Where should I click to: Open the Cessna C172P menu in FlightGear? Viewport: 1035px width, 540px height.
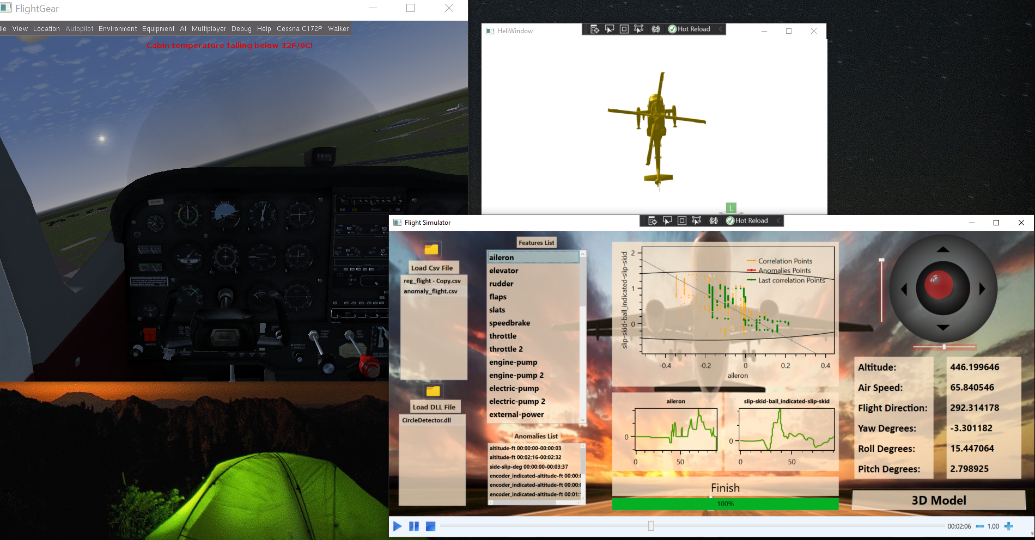(x=300, y=29)
